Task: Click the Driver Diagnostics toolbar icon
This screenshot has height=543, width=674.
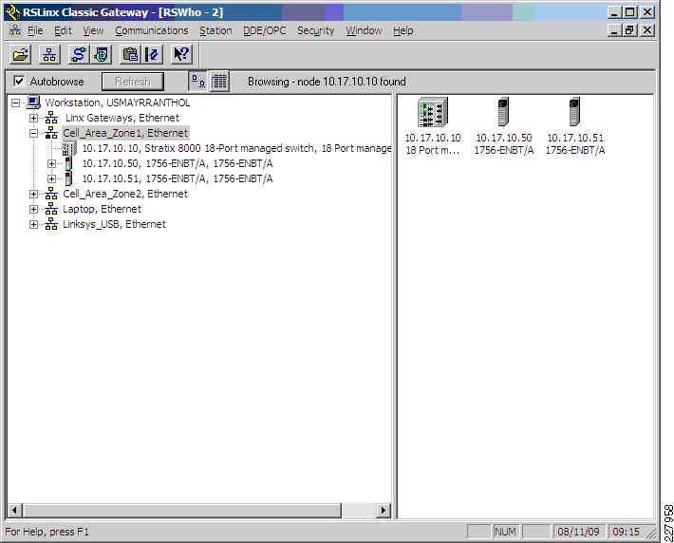Action: (102, 55)
